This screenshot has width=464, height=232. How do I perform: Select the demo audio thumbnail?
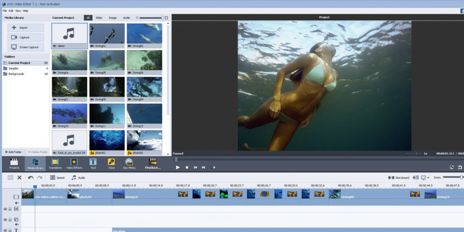tap(69, 36)
